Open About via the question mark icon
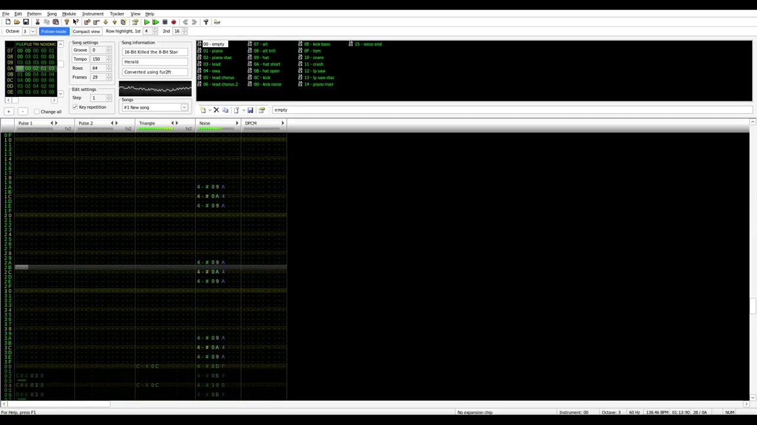The width and height of the screenshot is (757, 425). (x=67, y=22)
